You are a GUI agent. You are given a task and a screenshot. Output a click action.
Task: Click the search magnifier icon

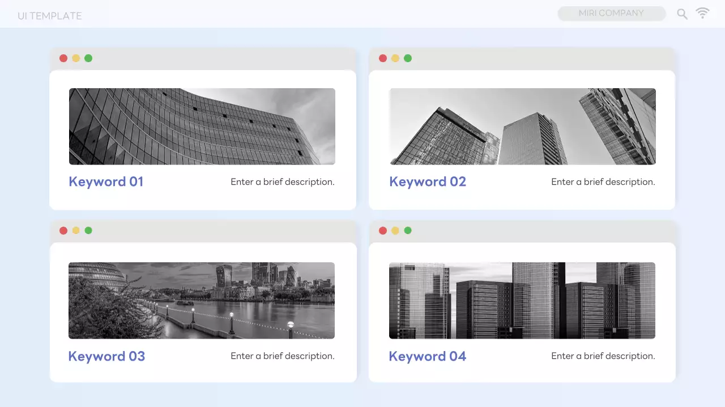point(682,14)
